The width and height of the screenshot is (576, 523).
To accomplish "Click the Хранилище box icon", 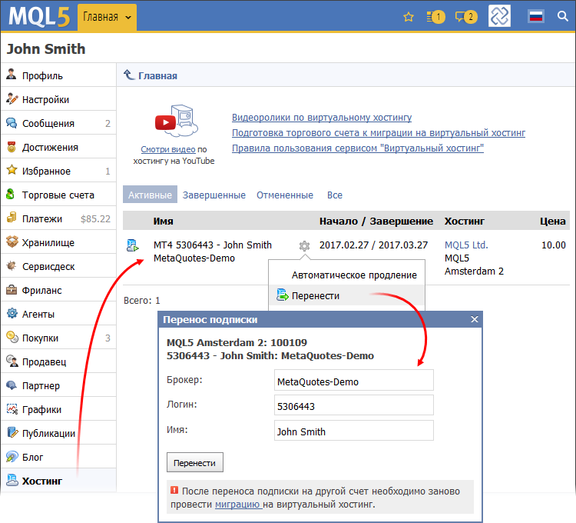I will tap(12, 242).
